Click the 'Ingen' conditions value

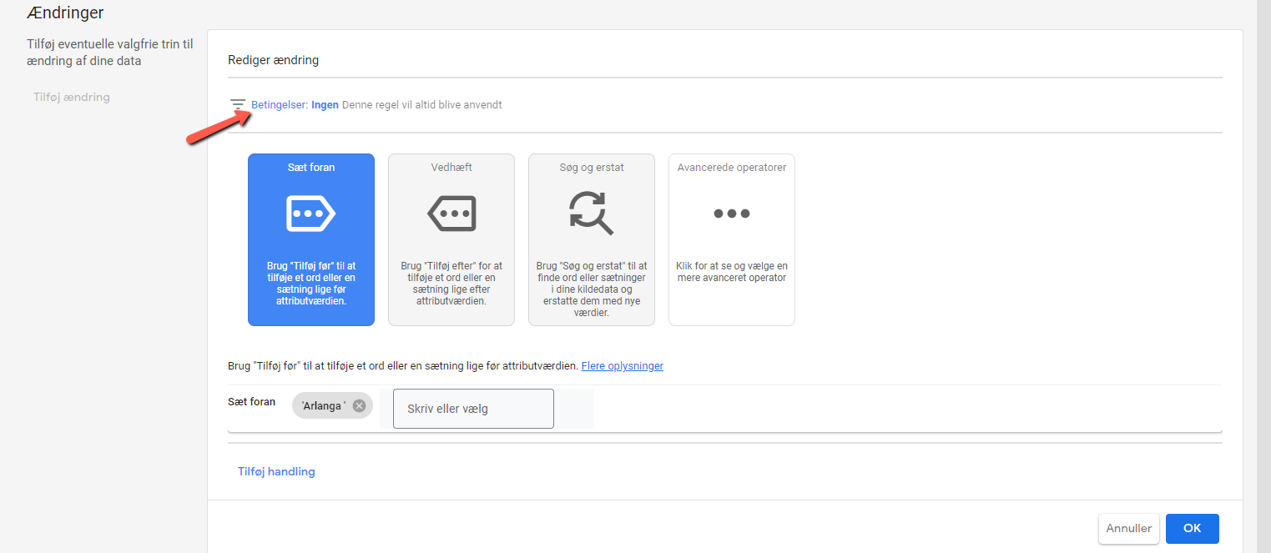325,105
